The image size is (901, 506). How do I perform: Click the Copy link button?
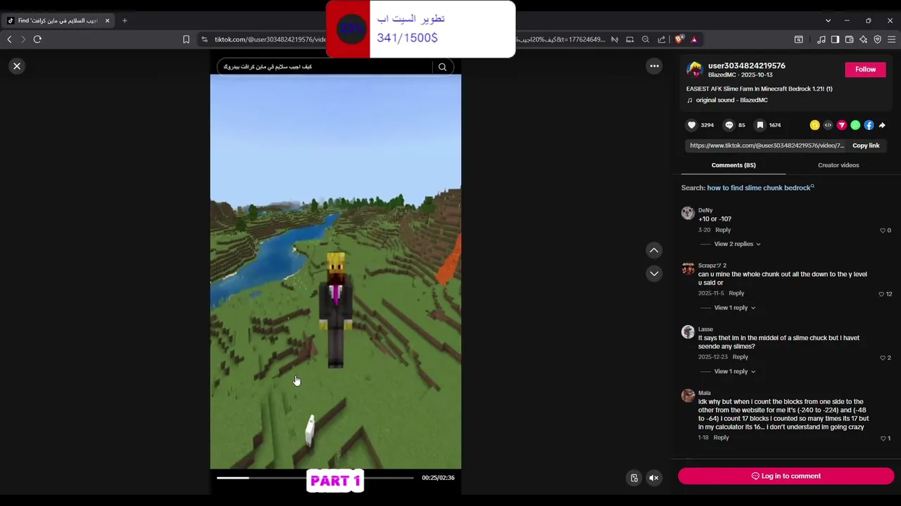point(866,145)
